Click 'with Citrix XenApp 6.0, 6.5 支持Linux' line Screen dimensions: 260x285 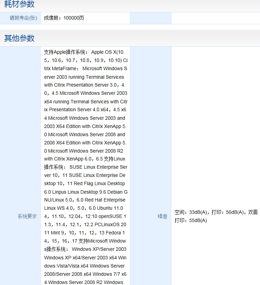(84, 159)
